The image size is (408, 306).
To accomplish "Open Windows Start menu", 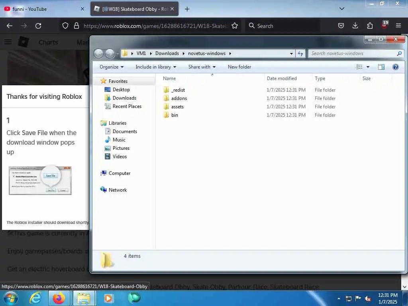I will click(10, 298).
